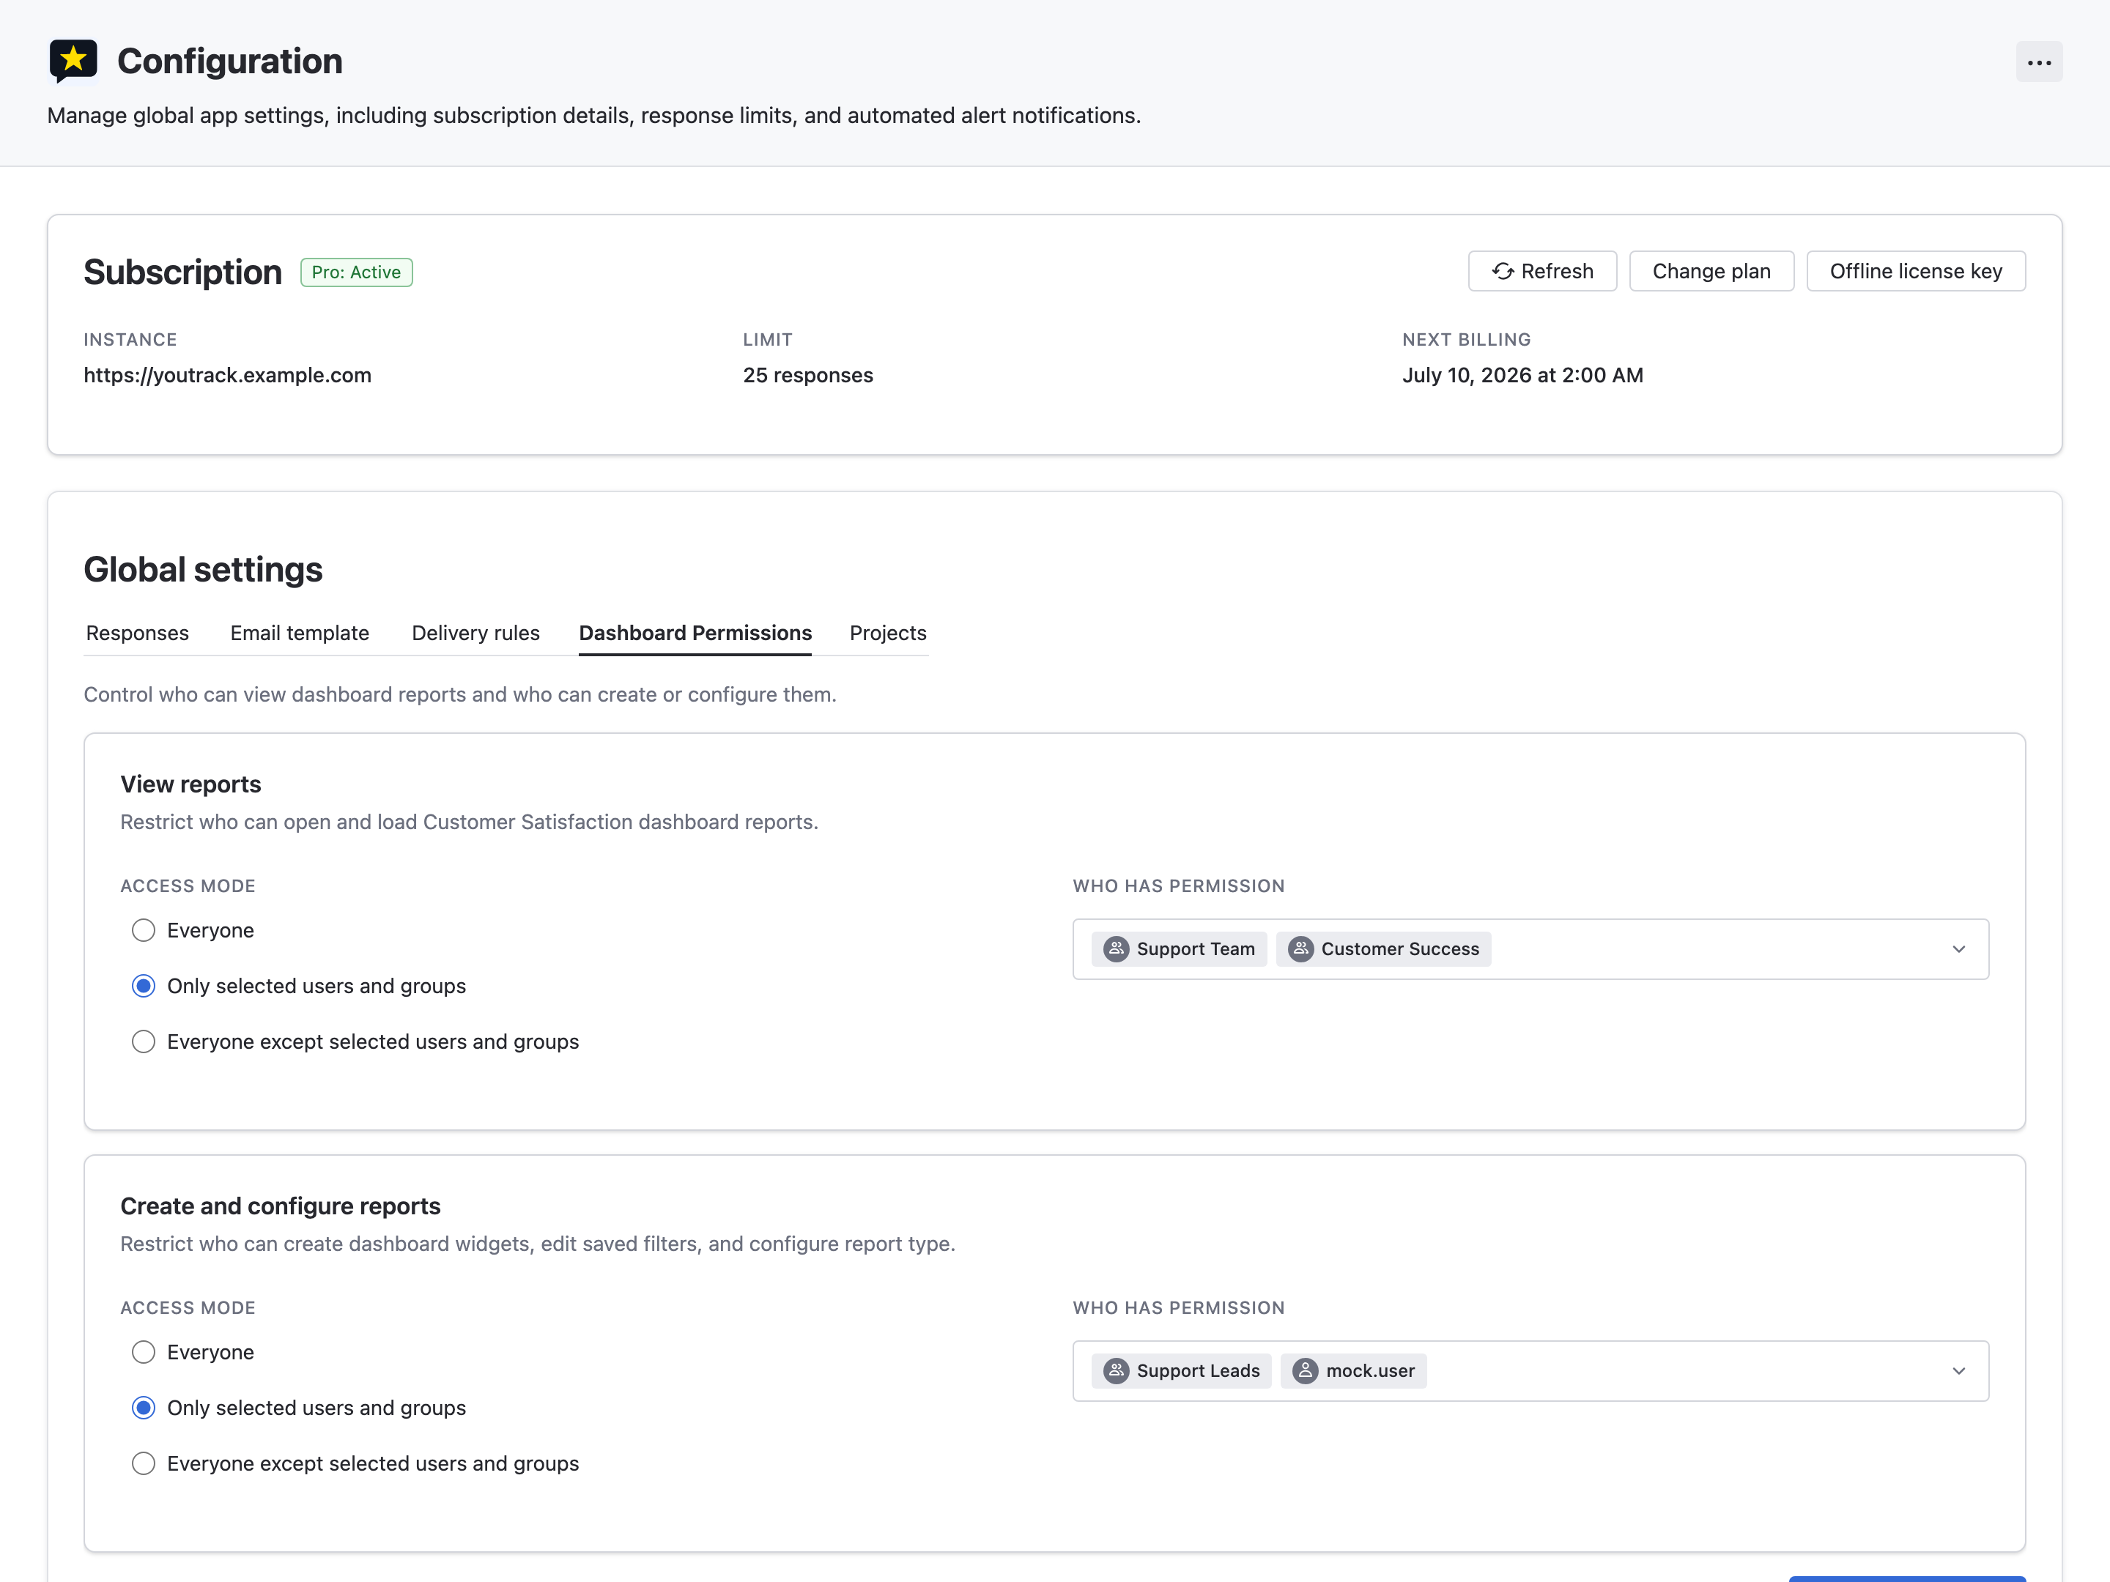This screenshot has width=2110, height=1582.
Task: Select Only selected users for View reports
Action: click(x=143, y=986)
